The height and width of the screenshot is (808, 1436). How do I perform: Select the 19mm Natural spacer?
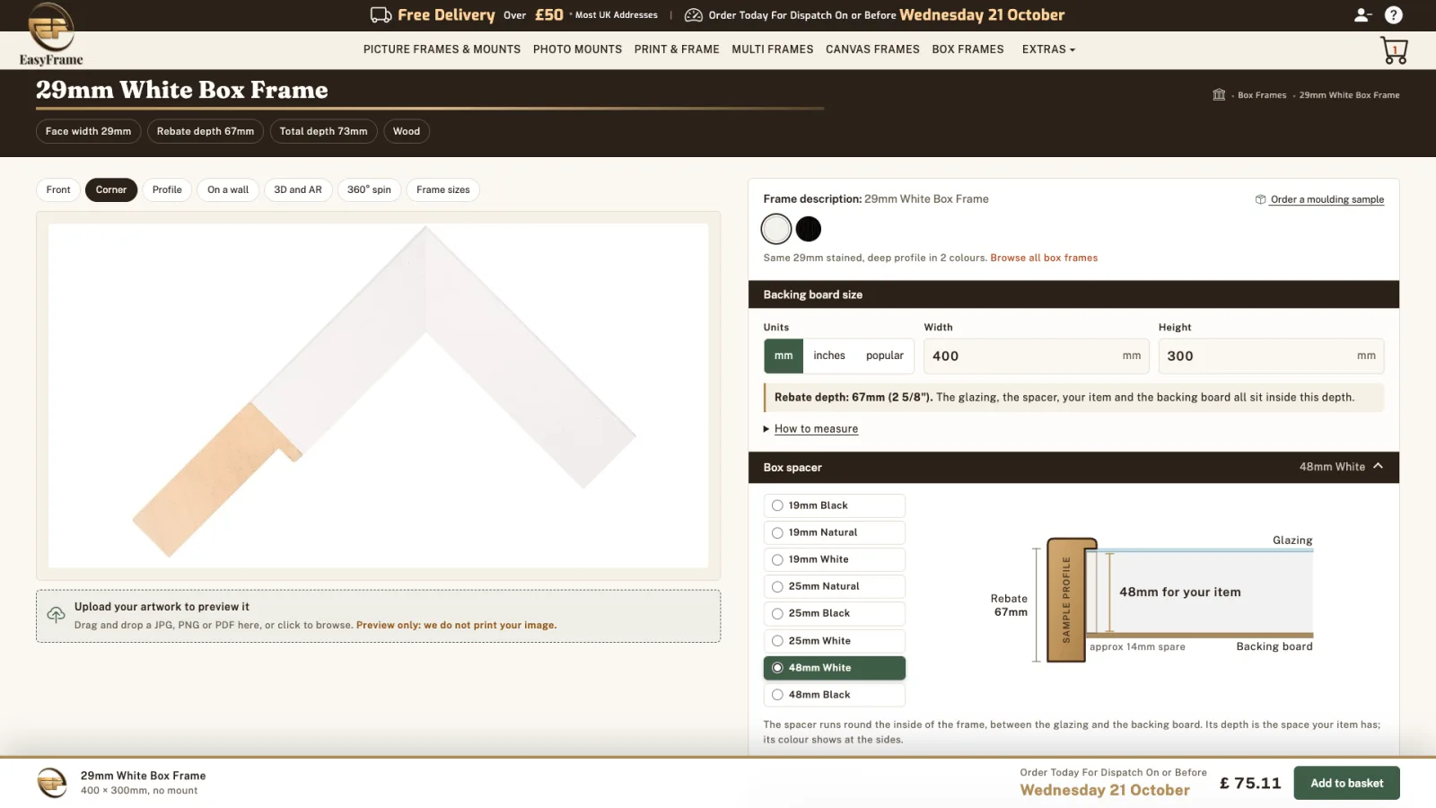click(835, 532)
